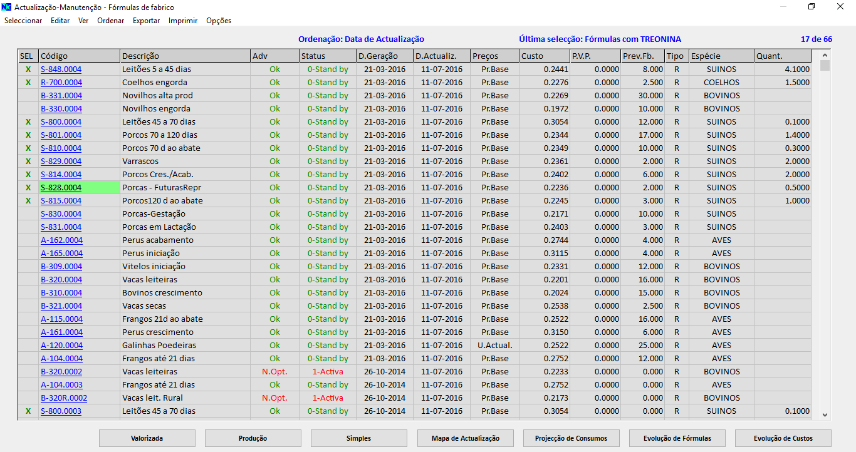Open the Exportar menu
This screenshot has height=452, width=856.
click(x=146, y=21)
